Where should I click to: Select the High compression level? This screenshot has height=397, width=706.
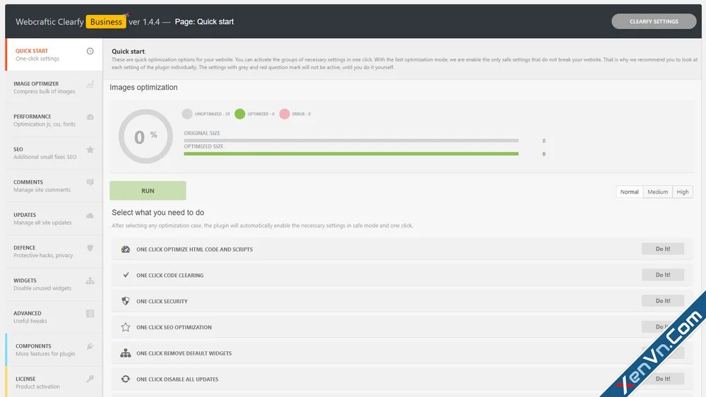683,192
